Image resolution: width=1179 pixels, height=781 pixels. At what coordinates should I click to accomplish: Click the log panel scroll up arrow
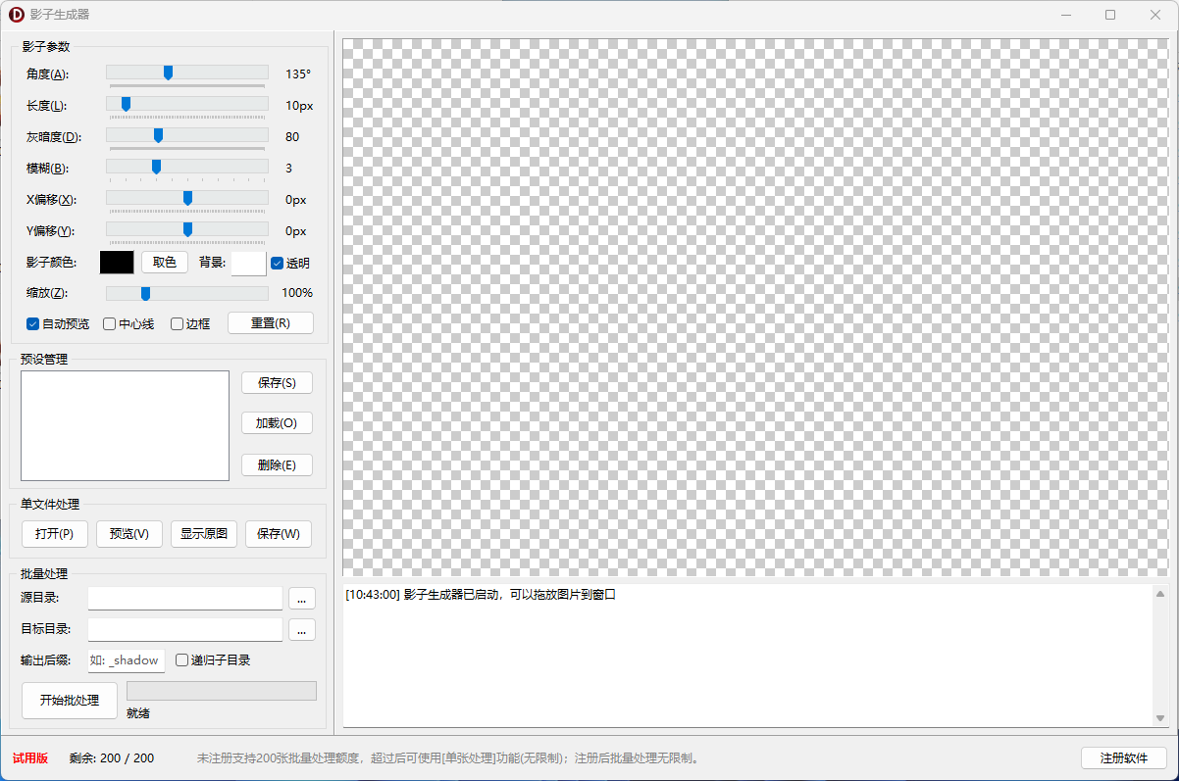(x=1161, y=594)
